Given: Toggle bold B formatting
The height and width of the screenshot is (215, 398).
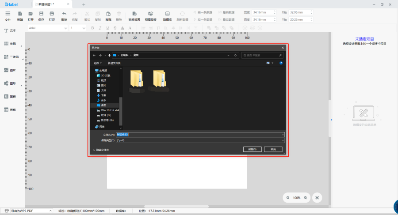Looking at the screenshot, I should tap(92, 28).
